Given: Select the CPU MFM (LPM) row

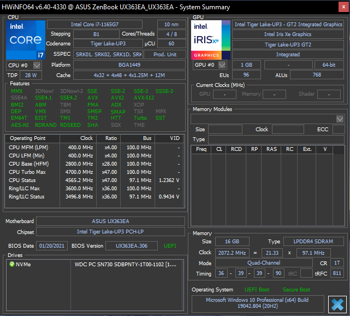Looking at the screenshot, I should 94,148.
